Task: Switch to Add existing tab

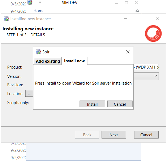Action: [x=48, y=61]
